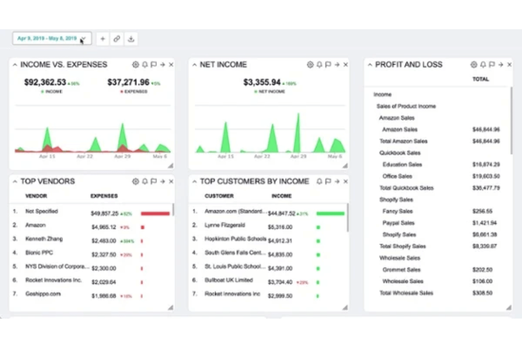
Task: Select the Amazon.com customer row
Action: click(235, 211)
